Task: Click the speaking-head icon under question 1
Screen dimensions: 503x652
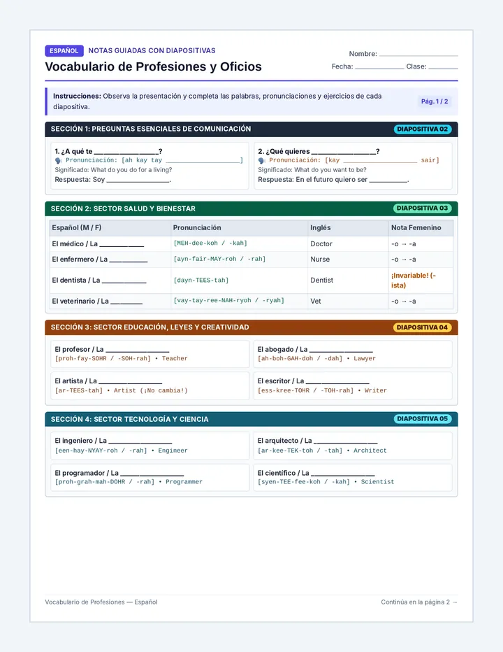Action: click(x=59, y=160)
